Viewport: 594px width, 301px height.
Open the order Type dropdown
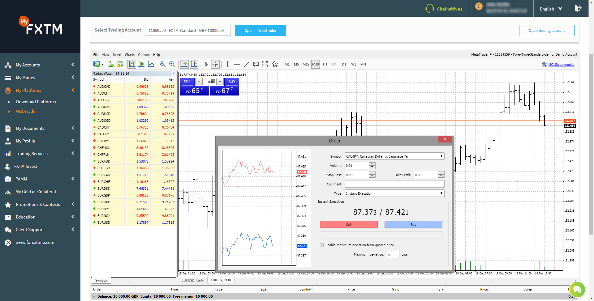(394, 193)
